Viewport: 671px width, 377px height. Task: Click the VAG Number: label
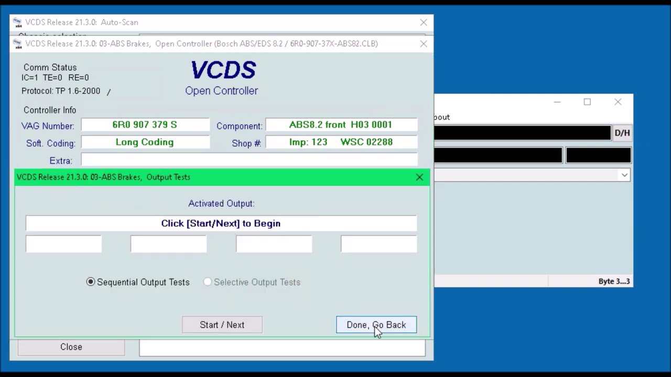pyautogui.click(x=48, y=126)
